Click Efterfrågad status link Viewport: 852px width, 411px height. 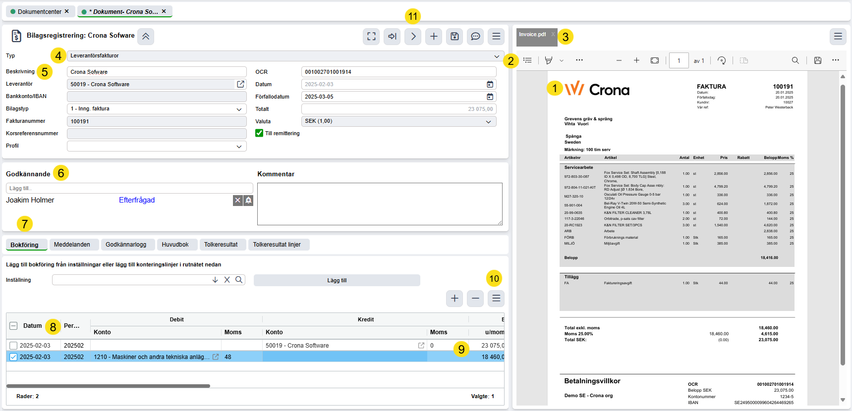coord(137,200)
